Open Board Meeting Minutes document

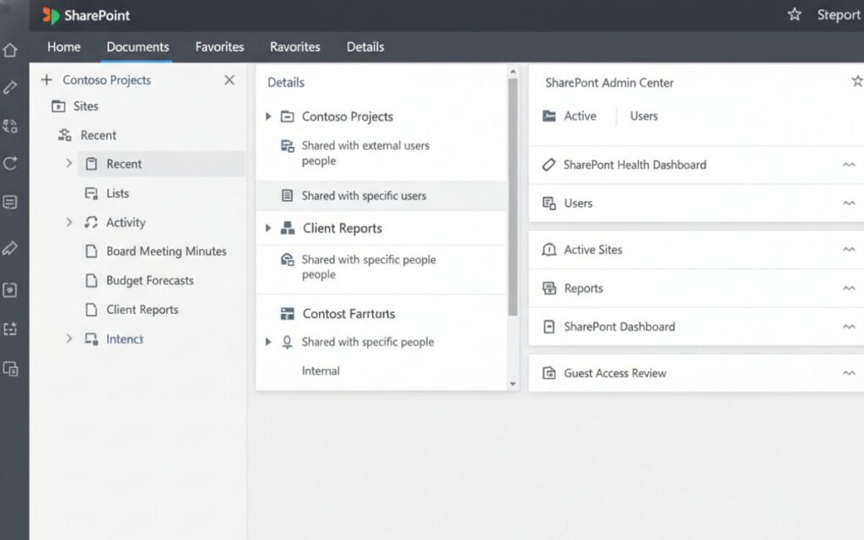click(165, 251)
